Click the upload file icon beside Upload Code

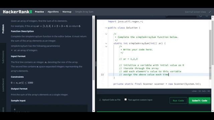(x=100, y=100)
